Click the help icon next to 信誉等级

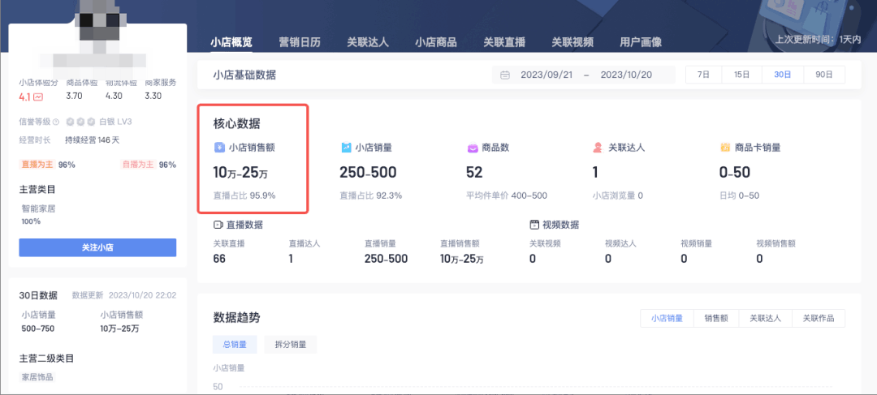56,122
